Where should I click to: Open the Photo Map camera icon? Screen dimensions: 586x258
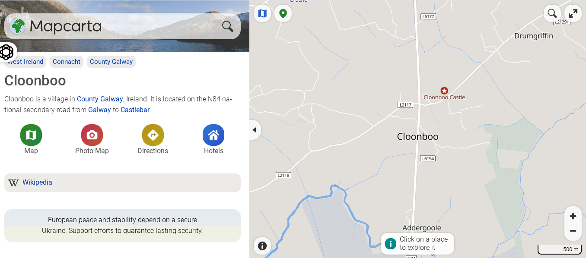(92, 135)
